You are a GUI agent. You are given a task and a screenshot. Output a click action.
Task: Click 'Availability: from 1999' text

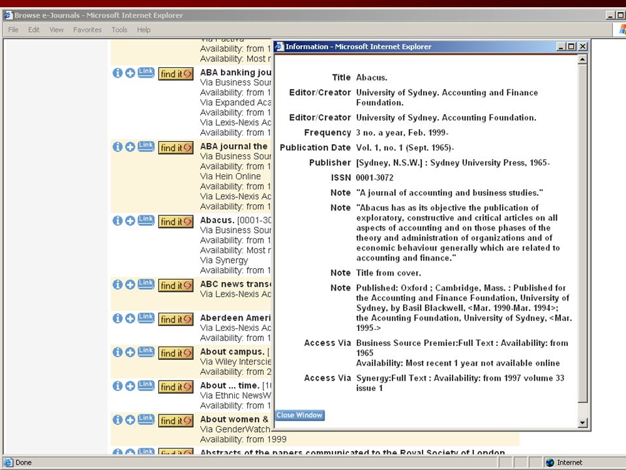[x=243, y=439]
